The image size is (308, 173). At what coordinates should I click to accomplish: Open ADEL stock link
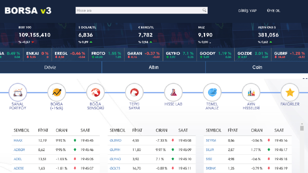click(x=18, y=159)
